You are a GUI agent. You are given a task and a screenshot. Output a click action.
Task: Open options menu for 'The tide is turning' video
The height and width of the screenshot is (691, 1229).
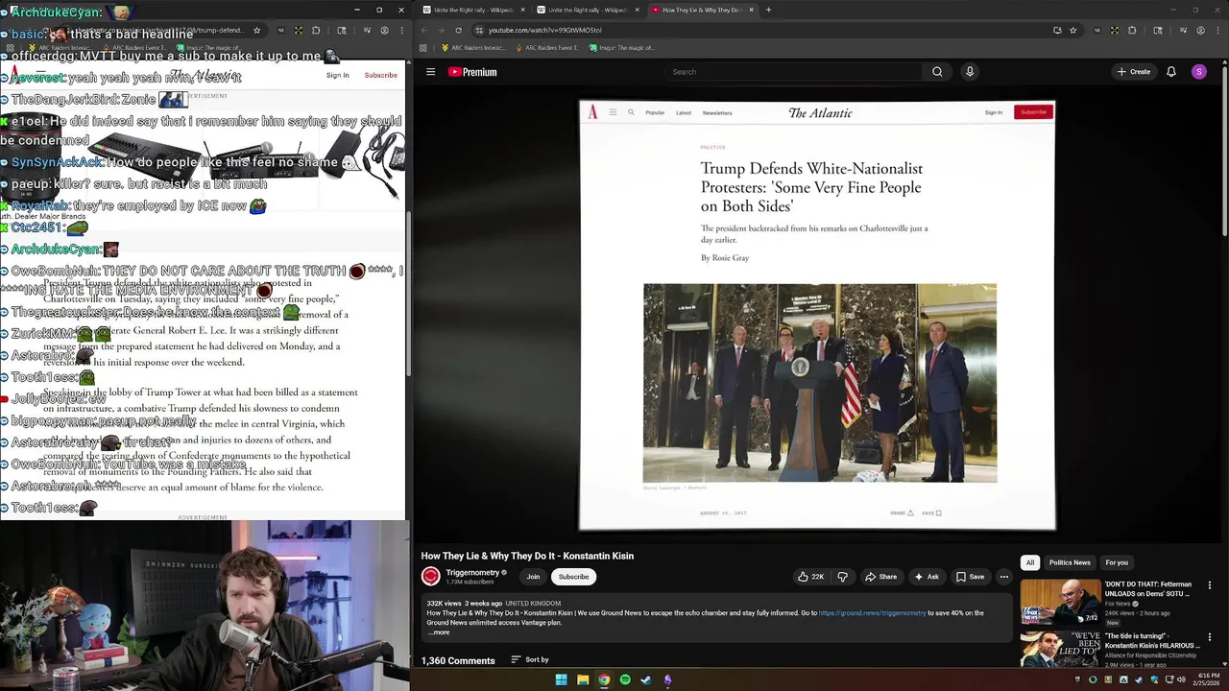(x=1210, y=636)
